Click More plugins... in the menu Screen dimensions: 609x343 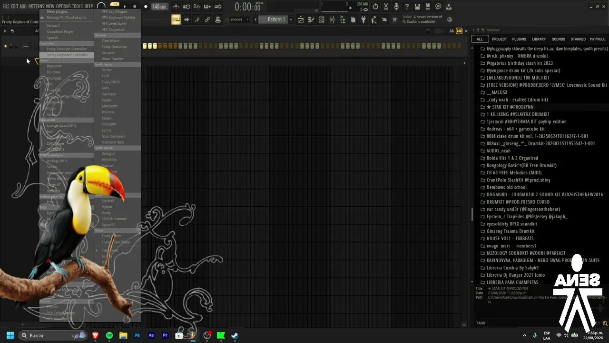tap(57, 11)
